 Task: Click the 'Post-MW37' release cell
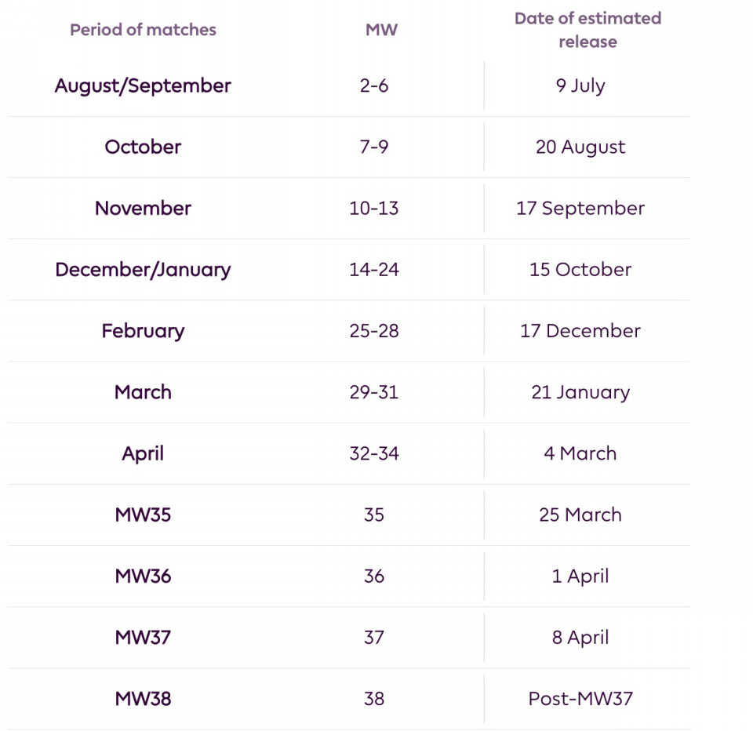coord(580,698)
